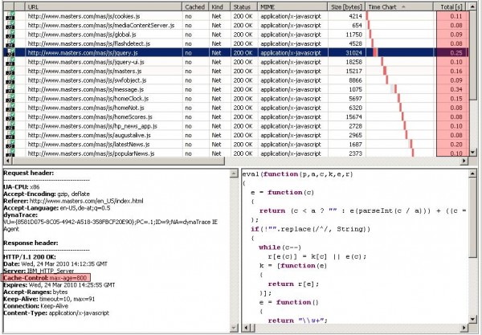Sort by the Size [bytes] column header

coord(346,6)
